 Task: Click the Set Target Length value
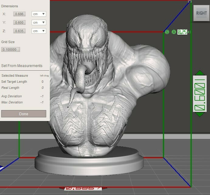click(x=42, y=82)
